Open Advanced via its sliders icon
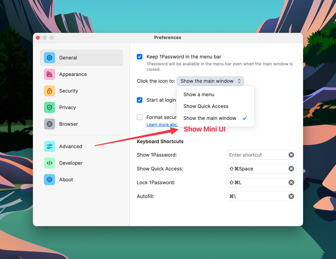Screen dimensions: 336x259 point(49,147)
